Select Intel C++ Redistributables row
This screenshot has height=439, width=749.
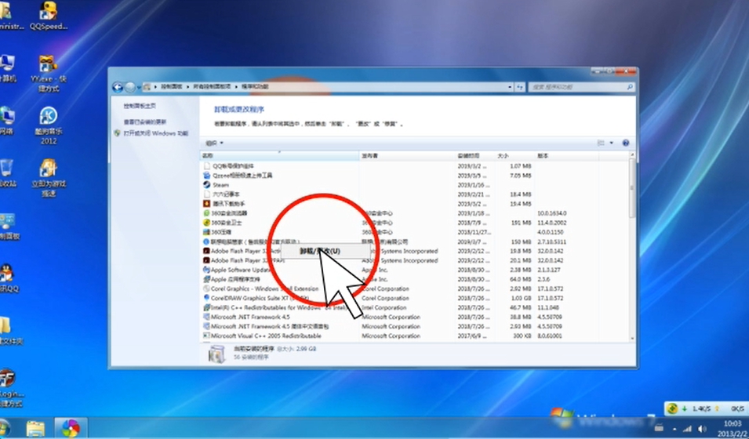pyautogui.click(x=413, y=307)
